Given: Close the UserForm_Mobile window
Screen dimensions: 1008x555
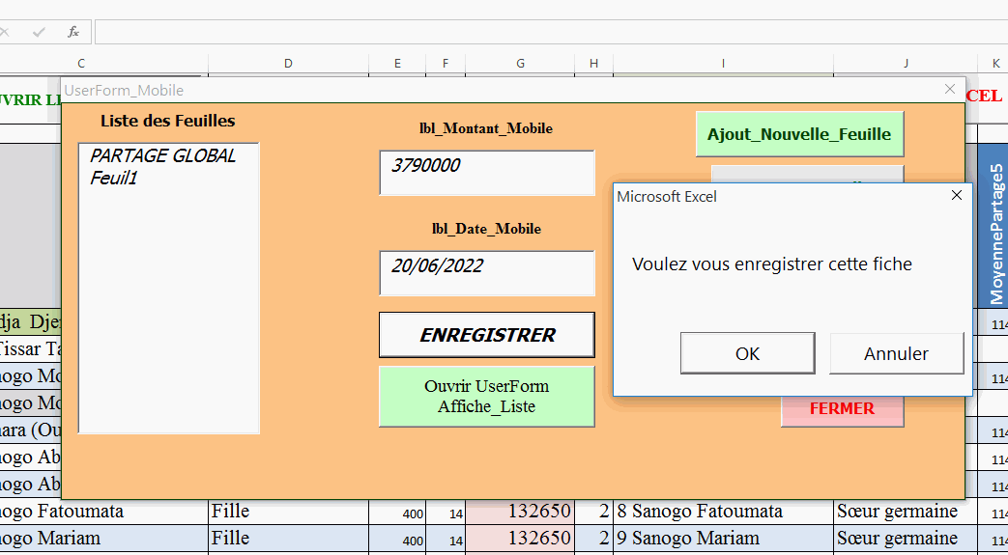Looking at the screenshot, I should (949, 90).
